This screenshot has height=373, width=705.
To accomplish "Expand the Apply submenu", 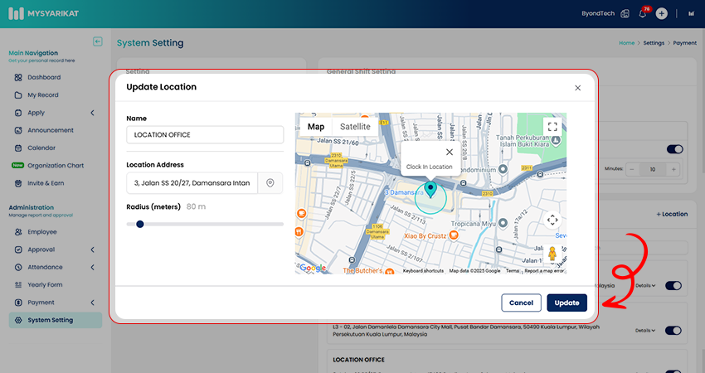I will point(92,113).
